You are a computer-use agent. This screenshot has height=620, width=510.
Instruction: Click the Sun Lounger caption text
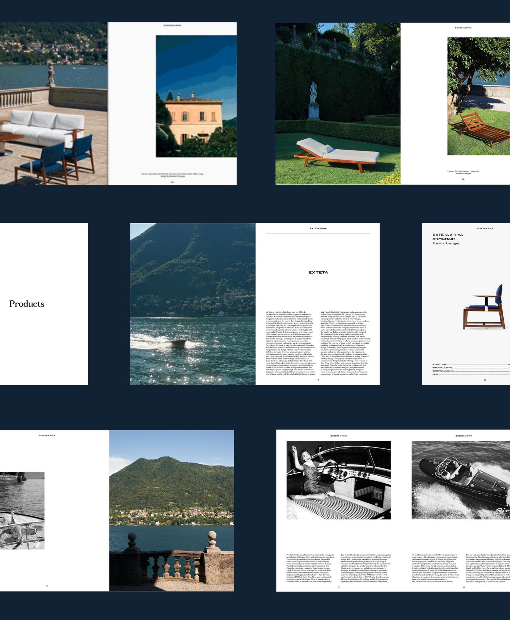463,172
